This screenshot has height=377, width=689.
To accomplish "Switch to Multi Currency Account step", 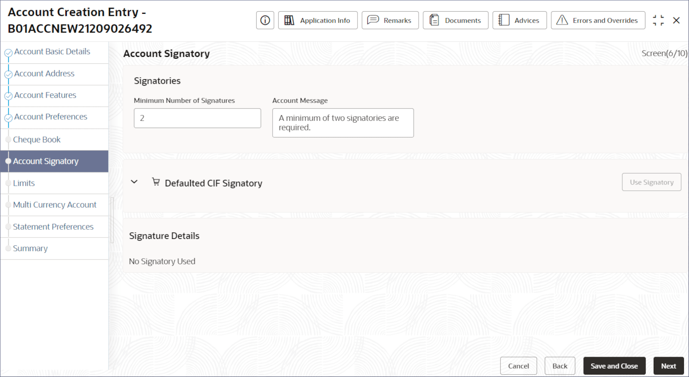I will [55, 205].
